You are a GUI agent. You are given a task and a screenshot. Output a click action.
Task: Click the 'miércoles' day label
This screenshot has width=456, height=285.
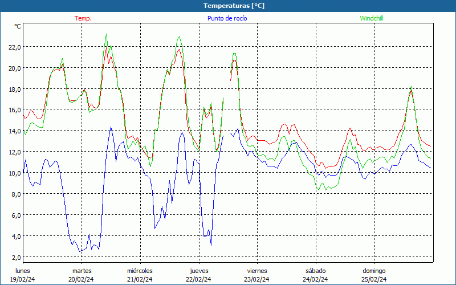click(140, 271)
